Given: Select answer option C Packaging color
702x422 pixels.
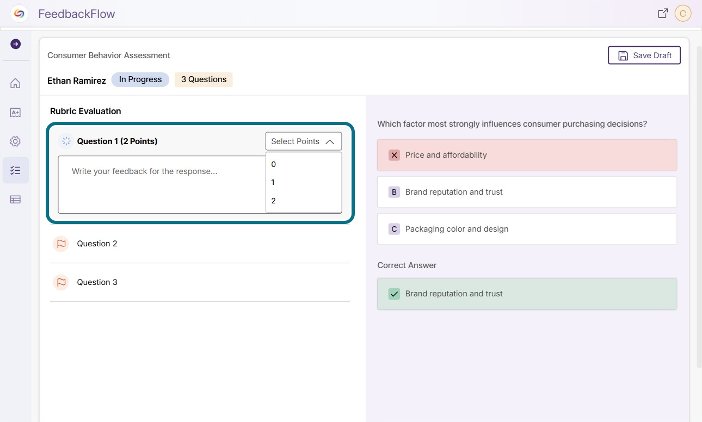Looking at the screenshot, I should (x=527, y=229).
